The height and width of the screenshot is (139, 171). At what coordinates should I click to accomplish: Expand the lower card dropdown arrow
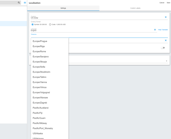coord(167,61)
